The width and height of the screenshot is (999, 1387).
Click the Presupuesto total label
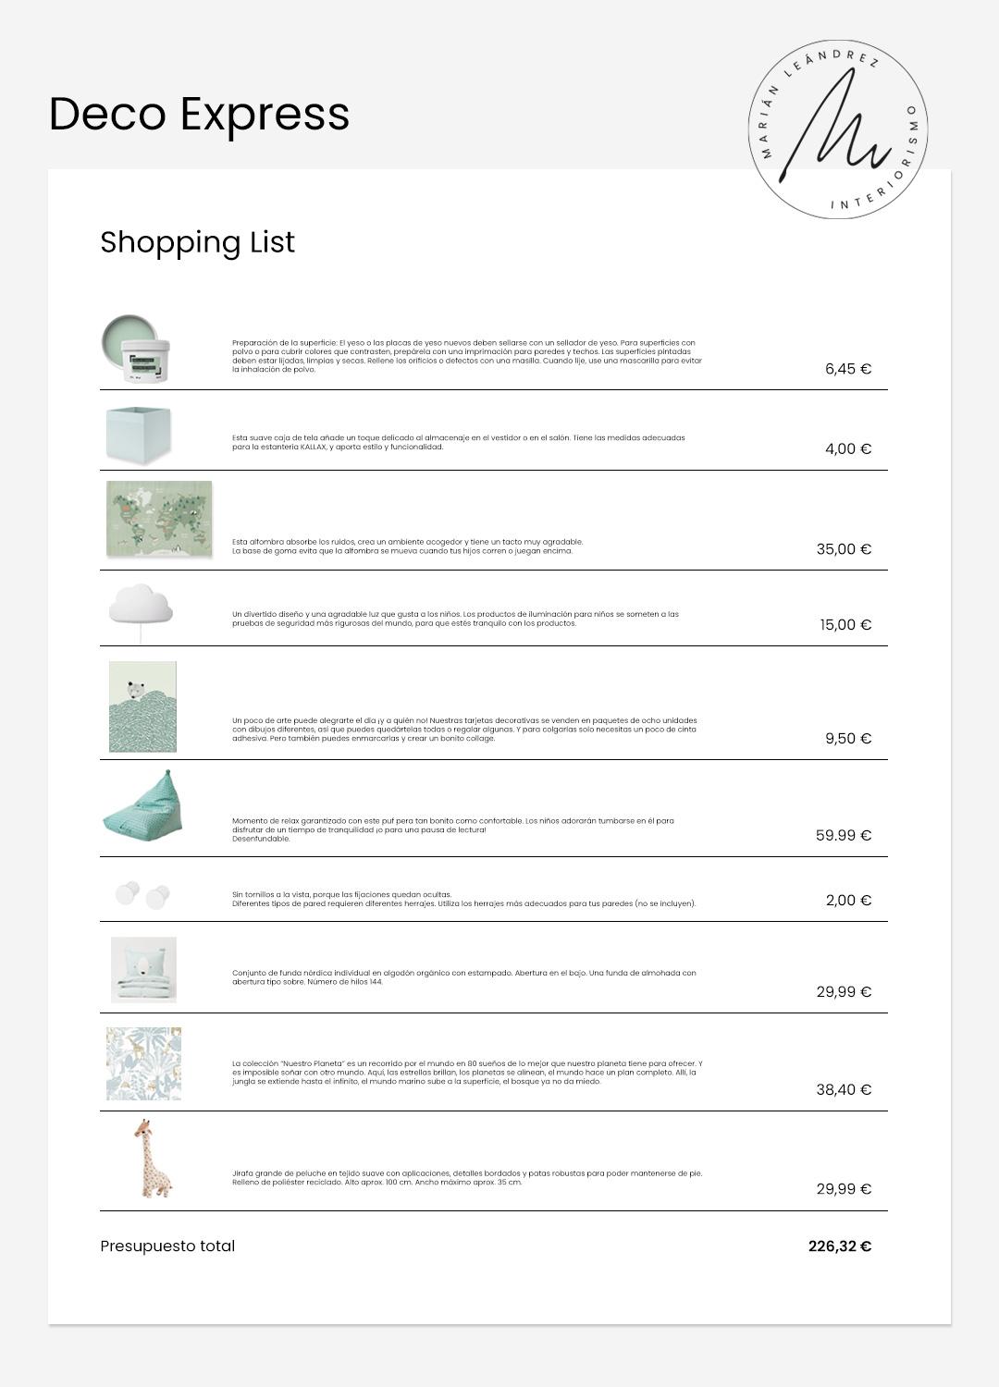(x=167, y=1246)
